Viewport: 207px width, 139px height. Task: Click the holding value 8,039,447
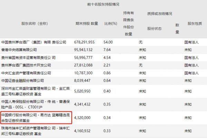click(x=82, y=81)
